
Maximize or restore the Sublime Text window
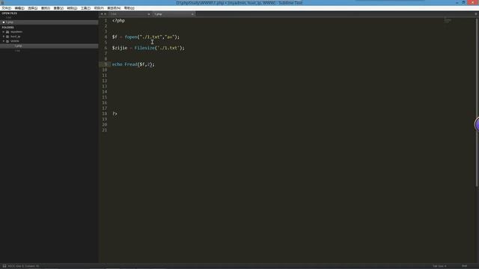(463, 2)
